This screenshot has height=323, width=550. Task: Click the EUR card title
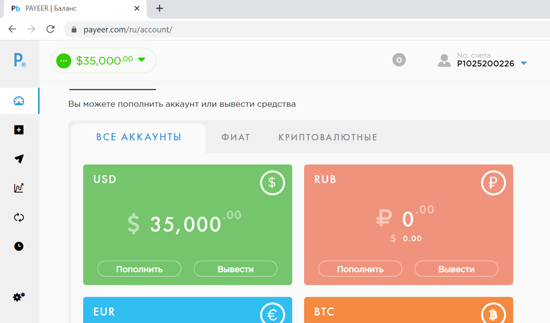pos(104,312)
